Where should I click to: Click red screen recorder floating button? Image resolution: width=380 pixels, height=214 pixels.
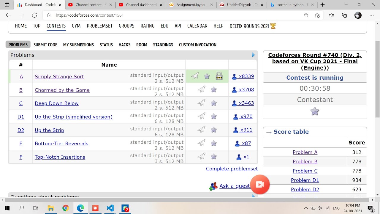[x=260, y=185]
